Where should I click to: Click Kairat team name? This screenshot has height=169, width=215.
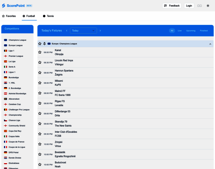(58, 50)
